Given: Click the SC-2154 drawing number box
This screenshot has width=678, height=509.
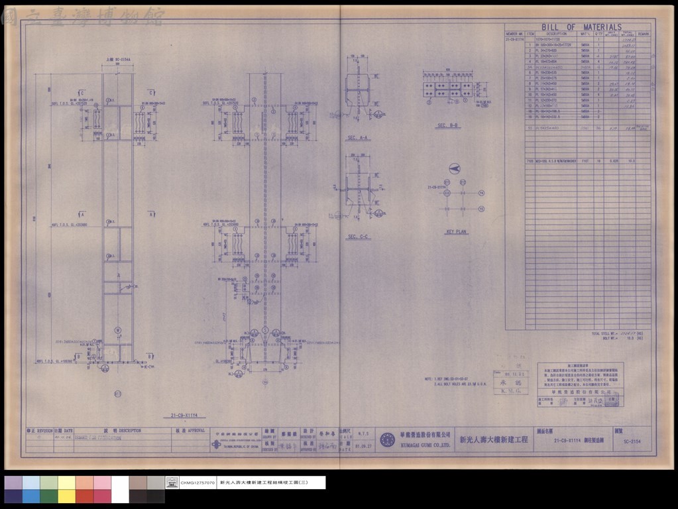Looking at the screenshot, I should click(x=632, y=439).
